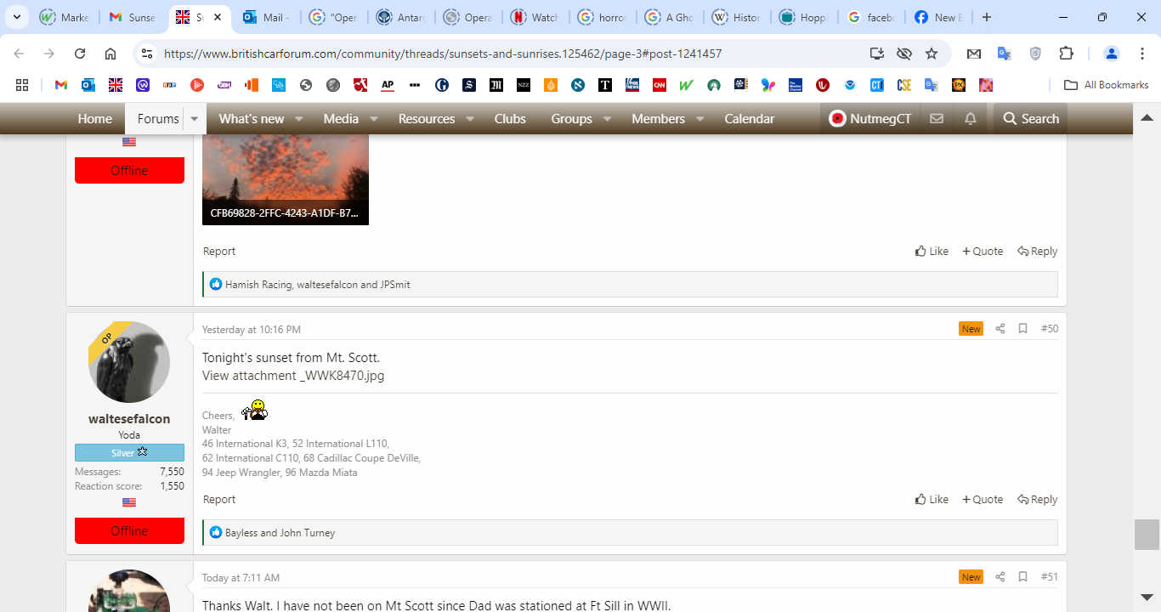Open a new browser tab
This screenshot has width=1161, height=612.
pyautogui.click(x=987, y=17)
